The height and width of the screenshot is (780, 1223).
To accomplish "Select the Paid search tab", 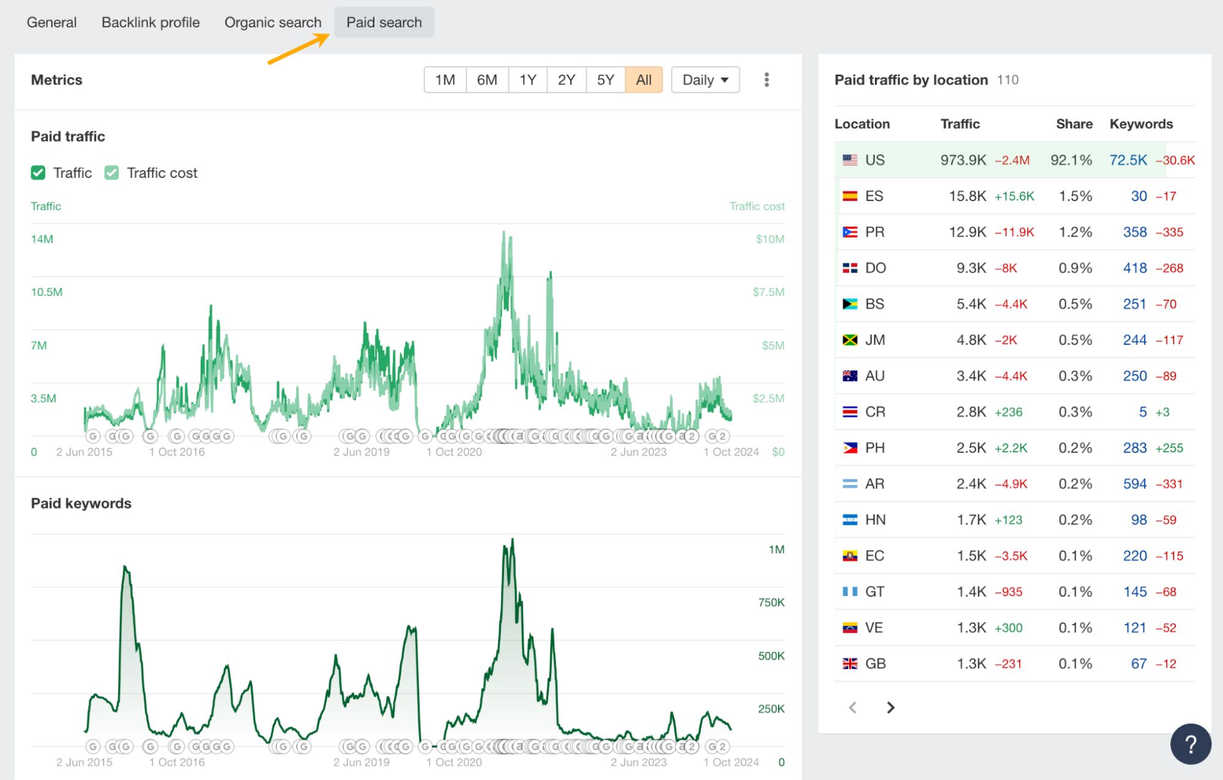I will point(384,22).
